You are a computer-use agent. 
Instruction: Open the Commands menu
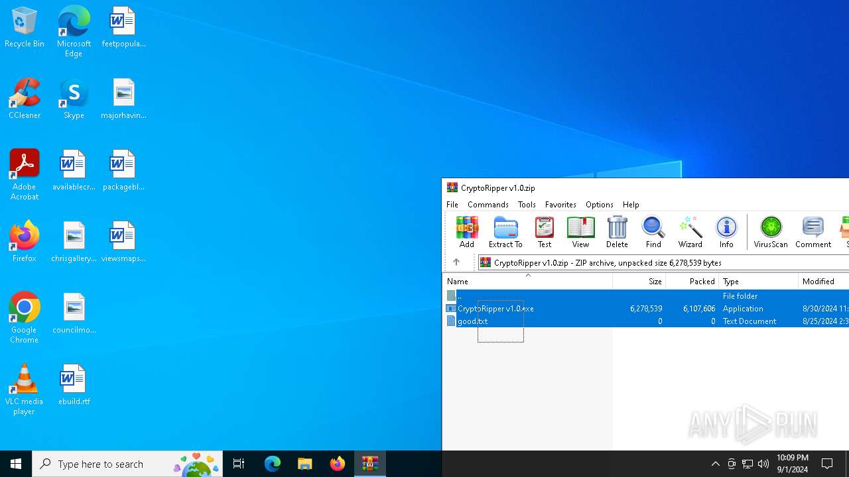point(488,205)
